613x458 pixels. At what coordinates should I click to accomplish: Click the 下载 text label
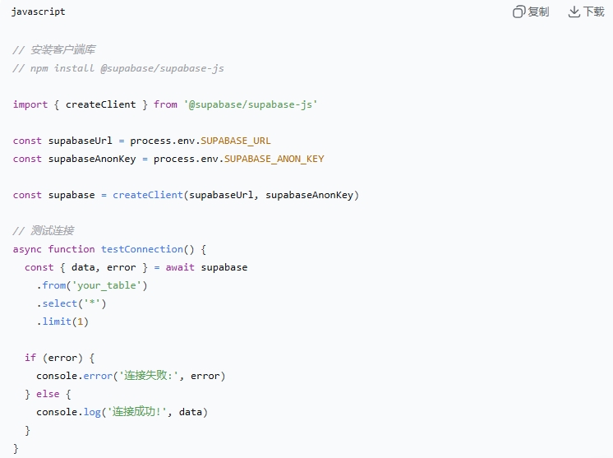coord(594,12)
